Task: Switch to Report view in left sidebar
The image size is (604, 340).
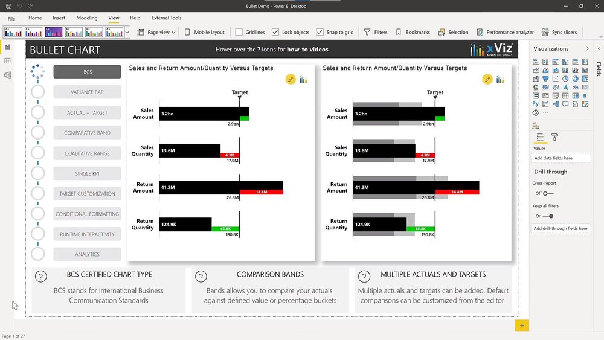Action: pos(7,47)
